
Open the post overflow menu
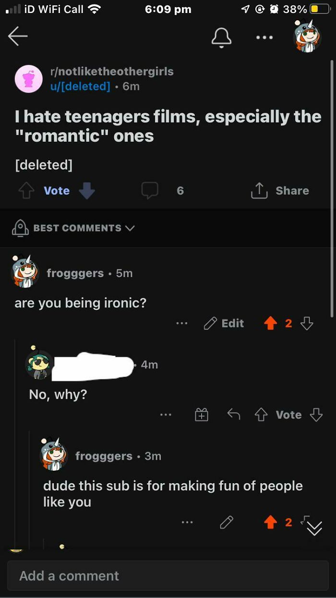(264, 37)
